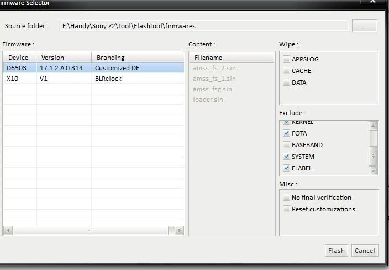Tick the CACHE wipe checkbox
The width and height of the screenshot is (389, 270).
click(286, 71)
